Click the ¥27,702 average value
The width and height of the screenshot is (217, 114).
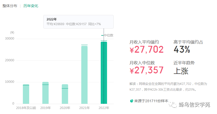pyautogui.click(x=147, y=50)
